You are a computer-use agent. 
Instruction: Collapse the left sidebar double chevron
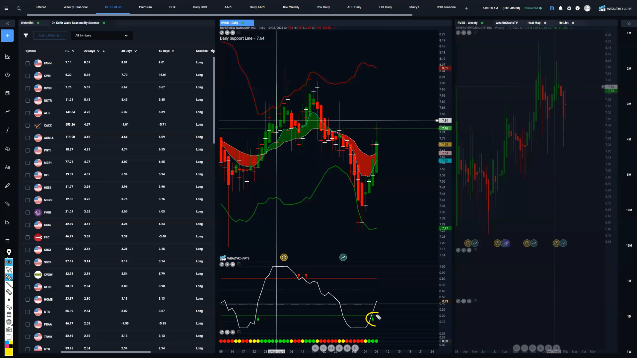pos(7,24)
